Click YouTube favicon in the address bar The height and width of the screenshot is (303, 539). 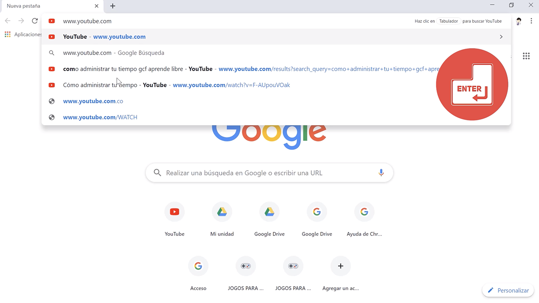click(x=52, y=21)
